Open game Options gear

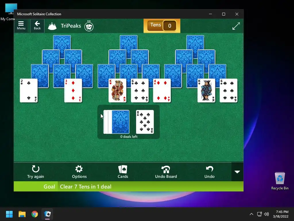(x=79, y=172)
